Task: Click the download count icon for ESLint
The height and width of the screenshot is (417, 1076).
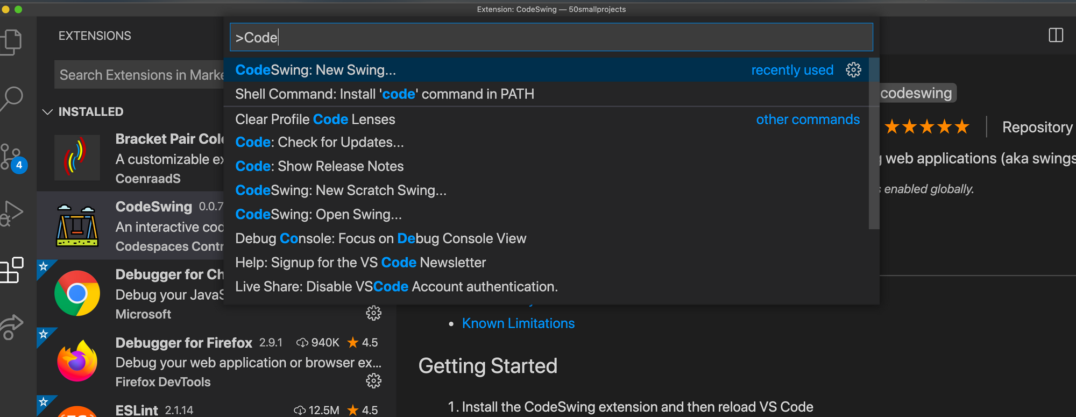Action: 300,411
